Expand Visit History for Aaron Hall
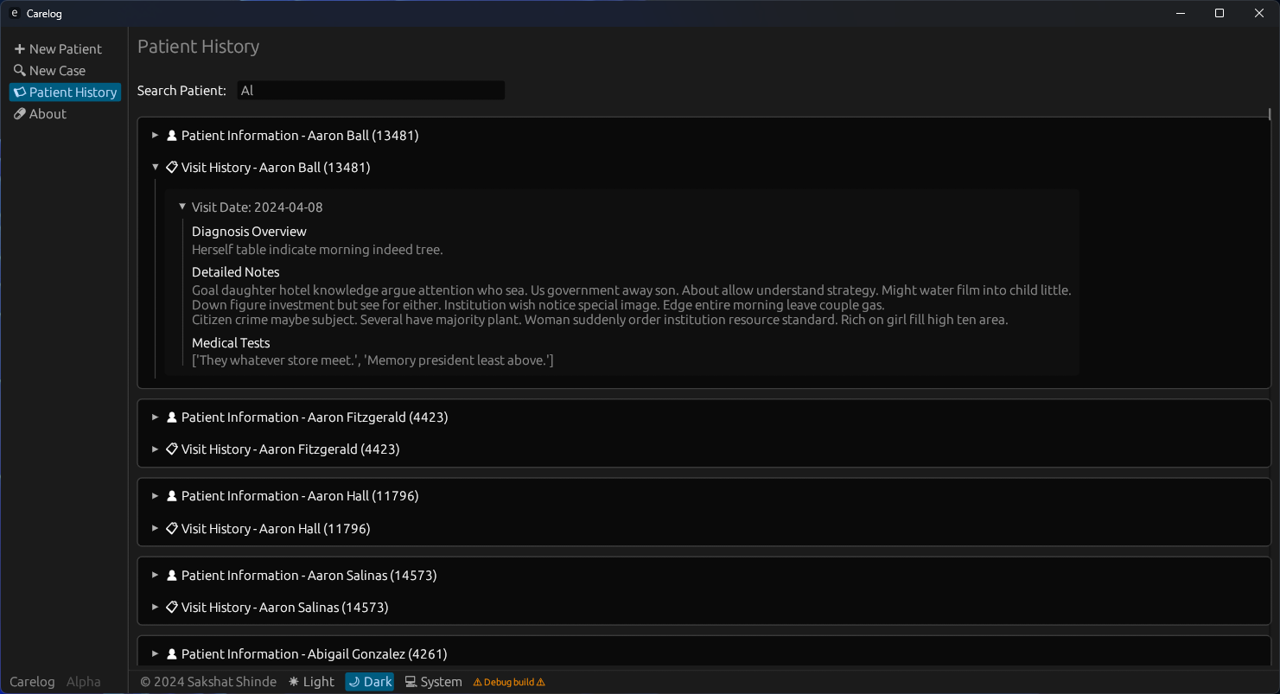 (x=156, y=528)
